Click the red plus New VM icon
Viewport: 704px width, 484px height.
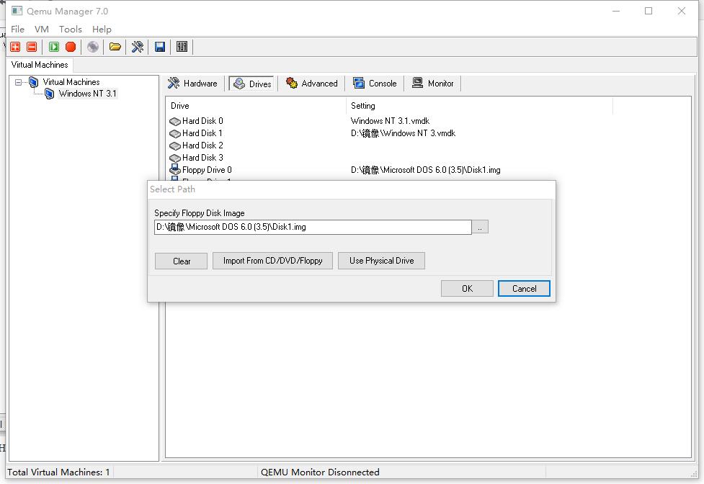pos(15,47)
